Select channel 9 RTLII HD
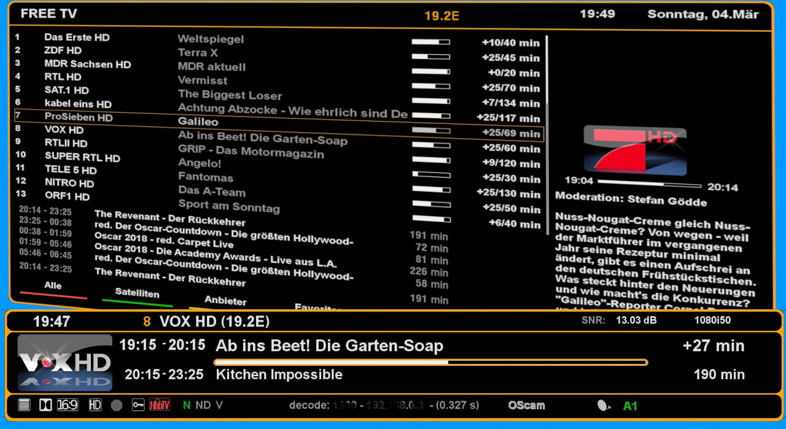The width and height of the screenshot is (786, 429). pos(66,143)
